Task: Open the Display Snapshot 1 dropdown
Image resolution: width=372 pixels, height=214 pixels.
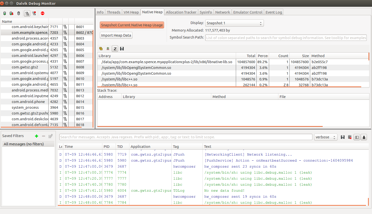Action: (x=234, y=23)
